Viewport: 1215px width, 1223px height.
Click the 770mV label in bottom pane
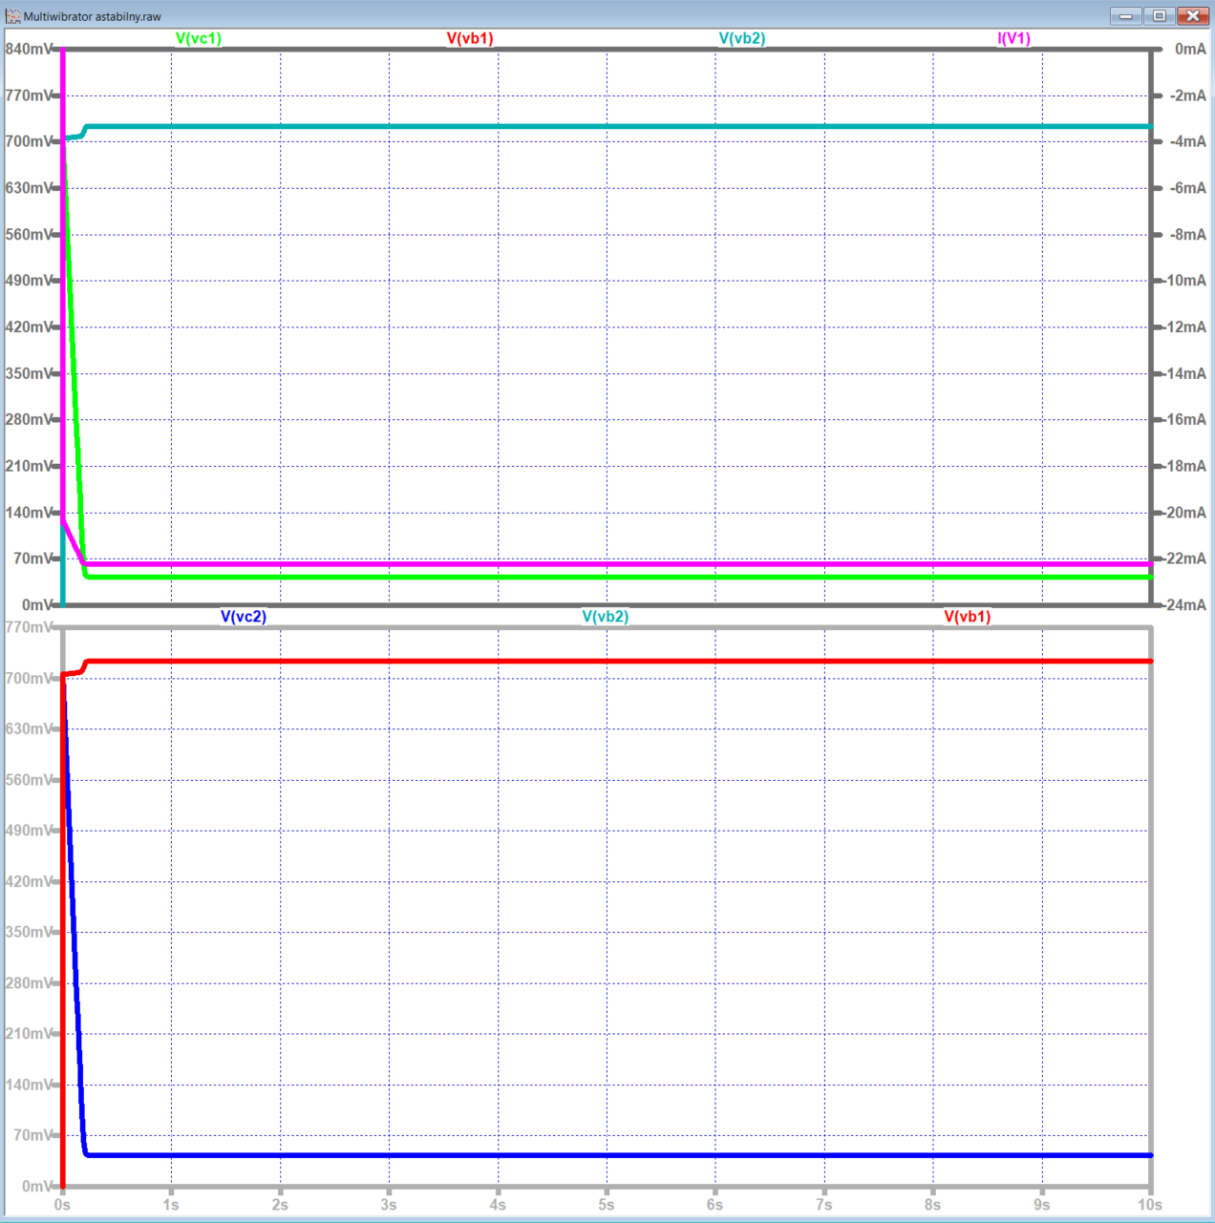pyautogui.click(x=29, y=627)
